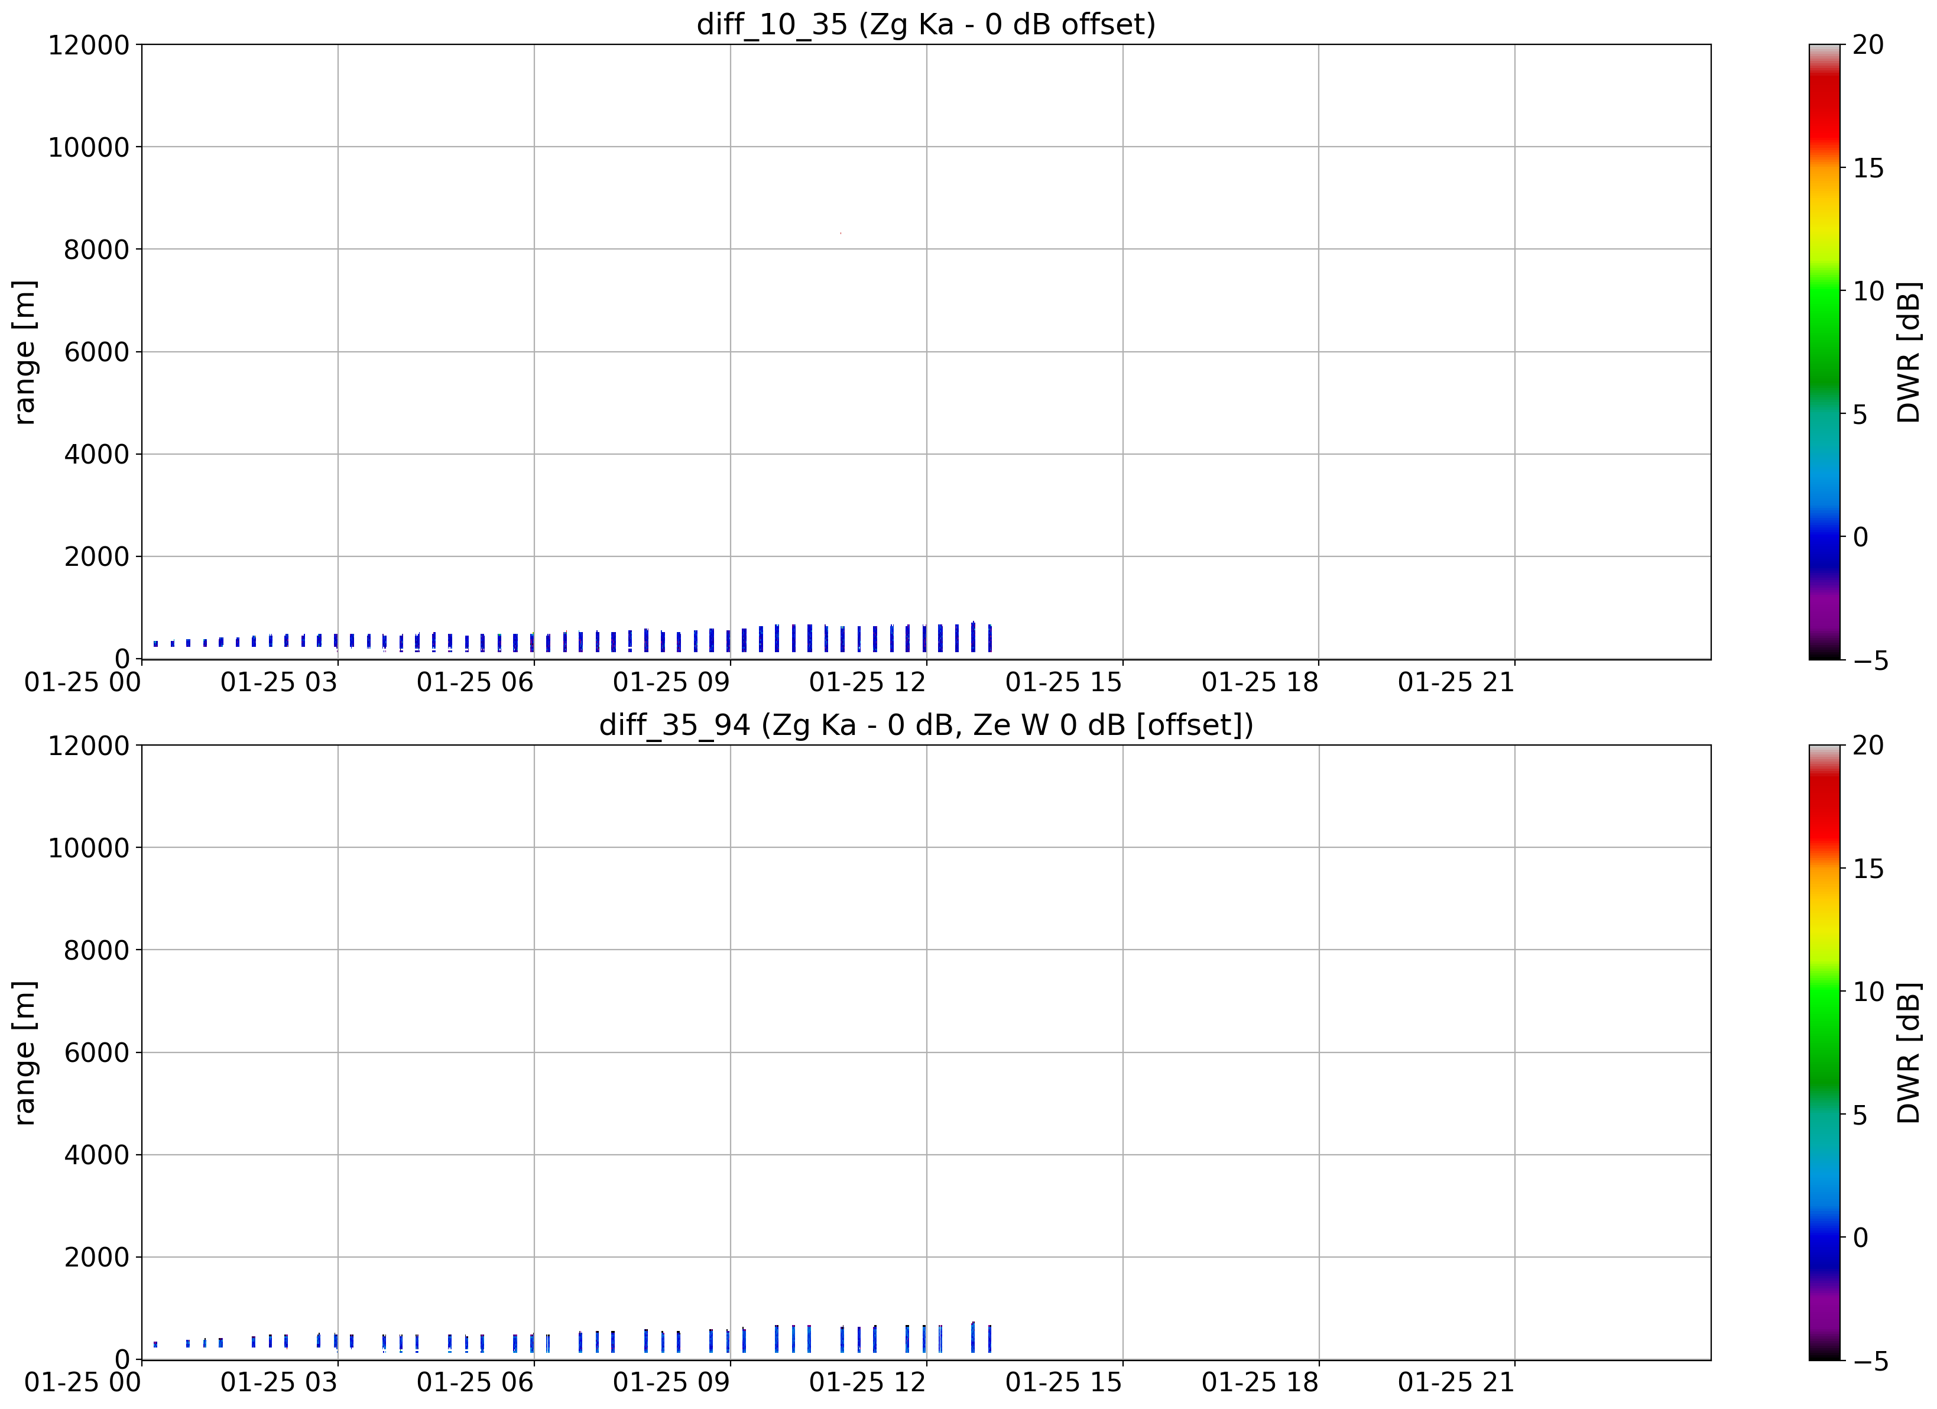Select x-tick '01-25 09' under diff_35_94 plot

point(671,1382)
